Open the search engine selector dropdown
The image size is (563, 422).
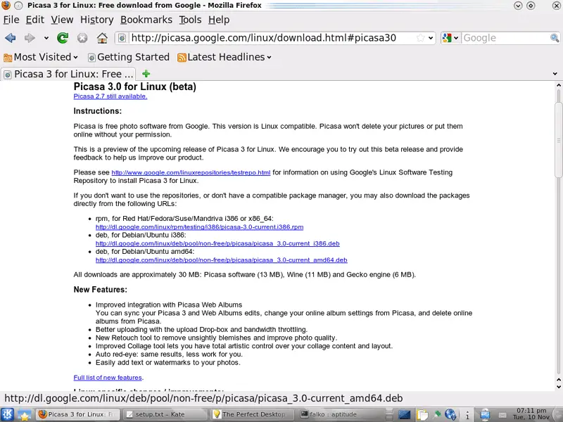click(450, 38)
